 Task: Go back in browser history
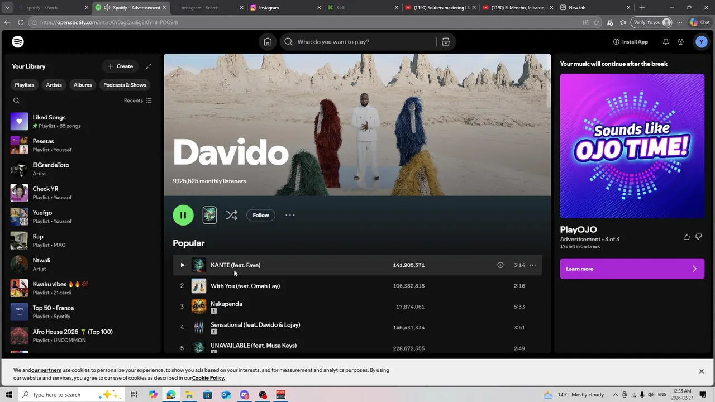(7, 22)
